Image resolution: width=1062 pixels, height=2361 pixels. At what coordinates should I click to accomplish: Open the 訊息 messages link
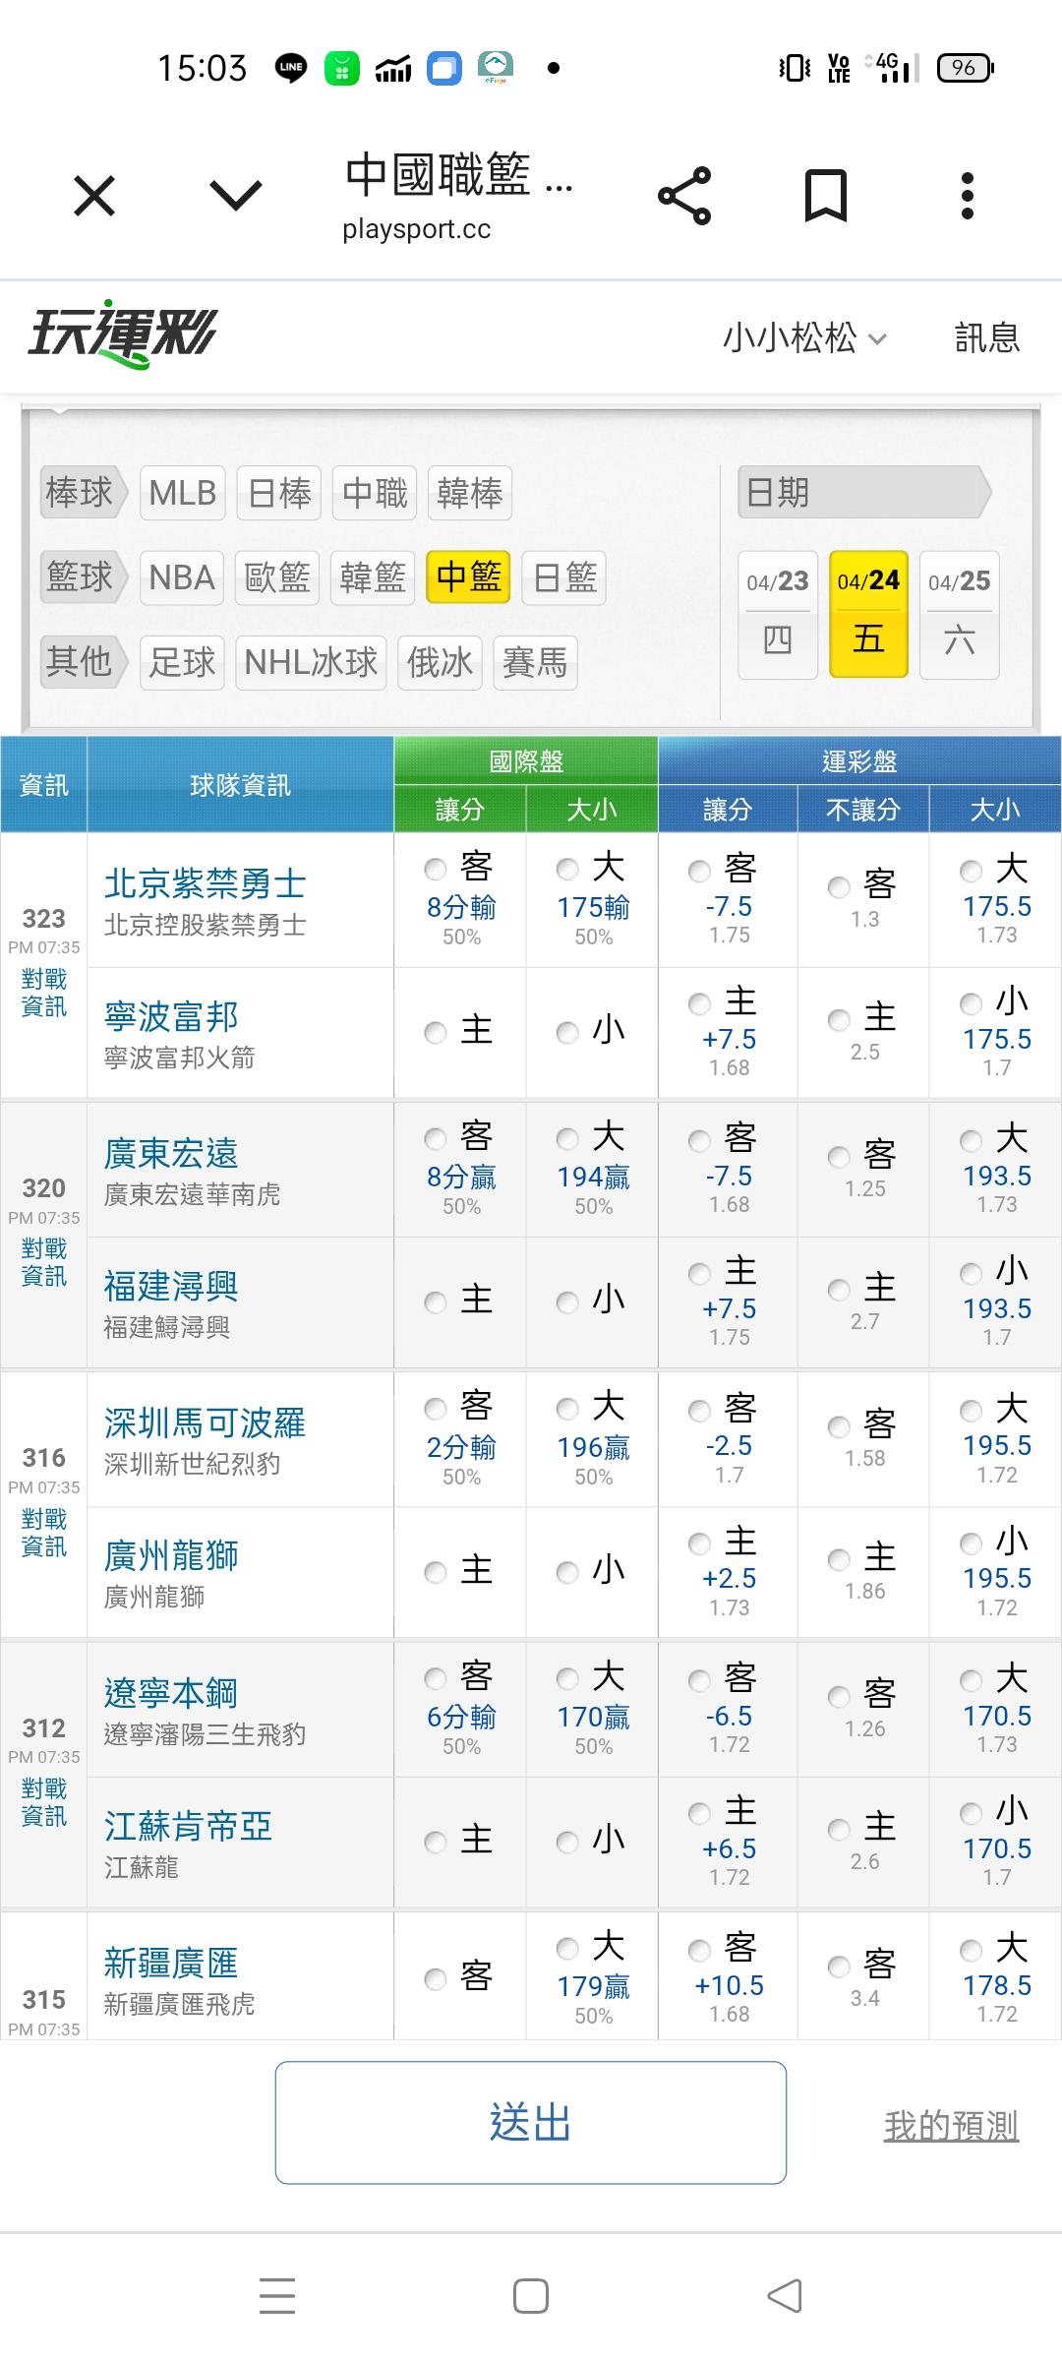click(x=987, y=338)
